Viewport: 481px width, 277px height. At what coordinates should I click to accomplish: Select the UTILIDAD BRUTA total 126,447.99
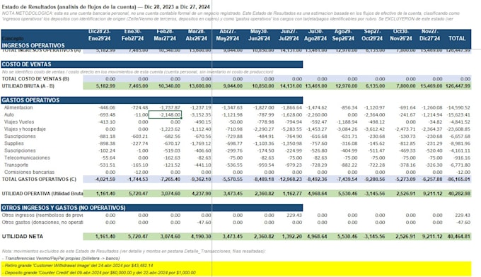coord(458,86)
